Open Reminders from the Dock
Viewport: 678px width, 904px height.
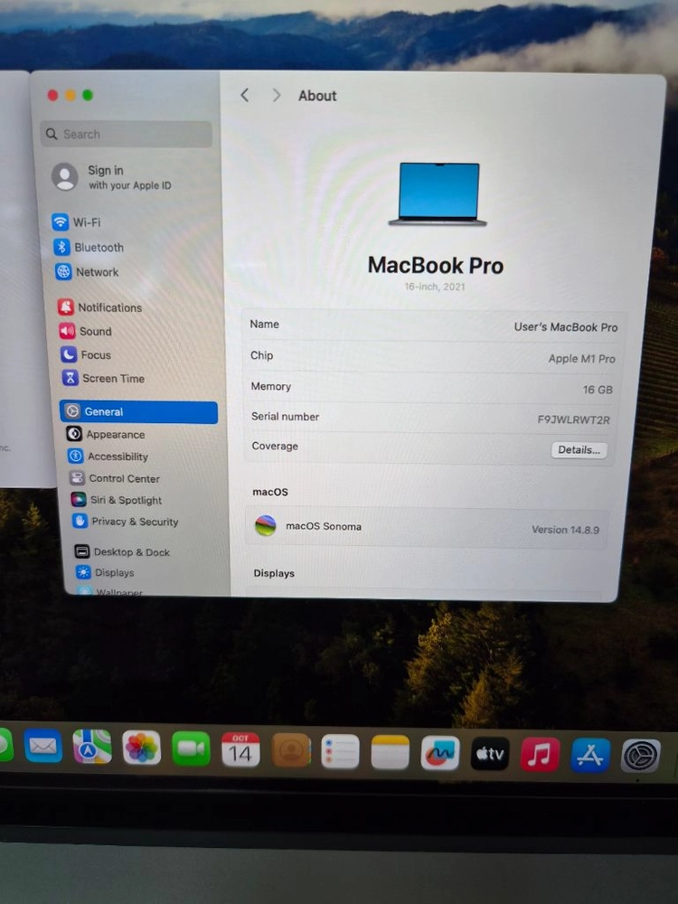tap(340, 752)
